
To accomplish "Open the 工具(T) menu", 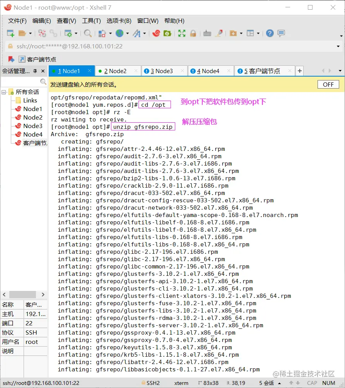I will (91, 21).
